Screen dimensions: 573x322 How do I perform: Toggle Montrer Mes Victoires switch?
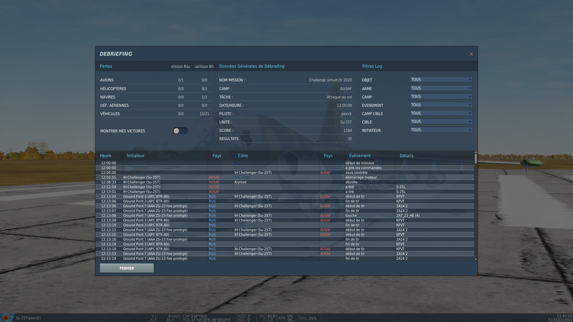tap(180, 131)
